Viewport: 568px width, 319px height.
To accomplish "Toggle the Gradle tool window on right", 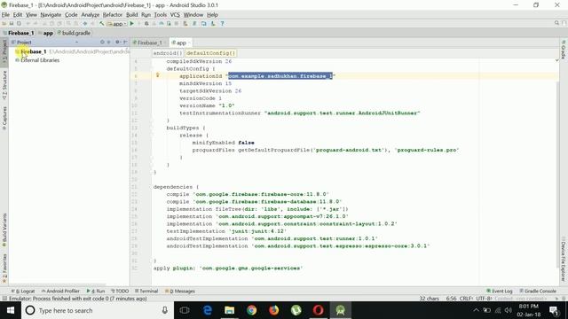I will (x=564, y=50).
